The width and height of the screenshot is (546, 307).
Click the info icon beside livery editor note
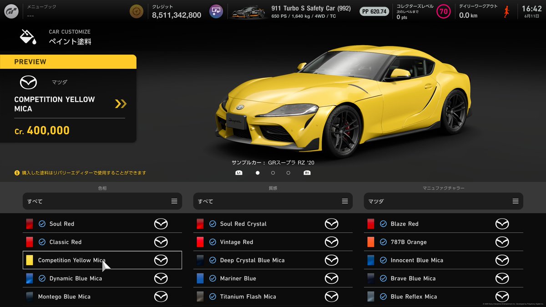coord(17,173)
